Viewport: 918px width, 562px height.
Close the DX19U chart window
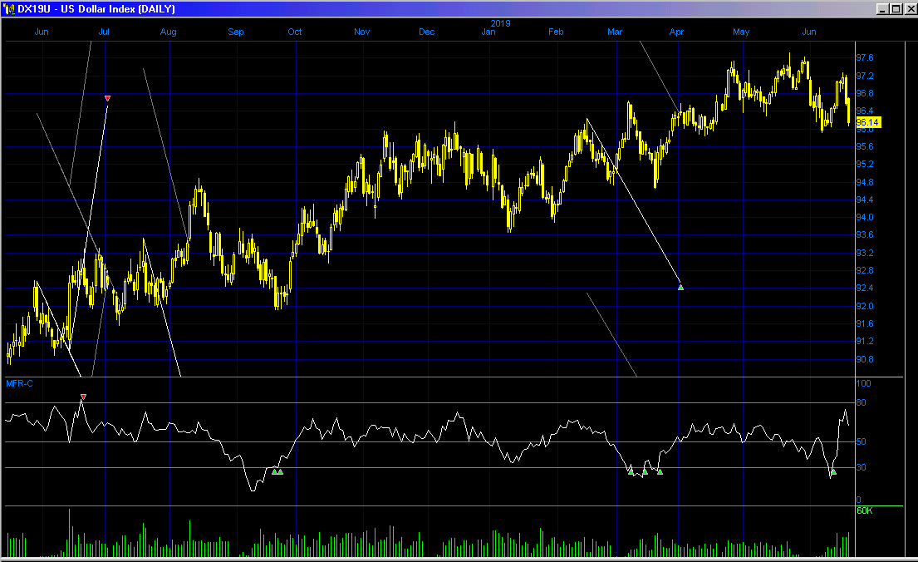(910, 9)
